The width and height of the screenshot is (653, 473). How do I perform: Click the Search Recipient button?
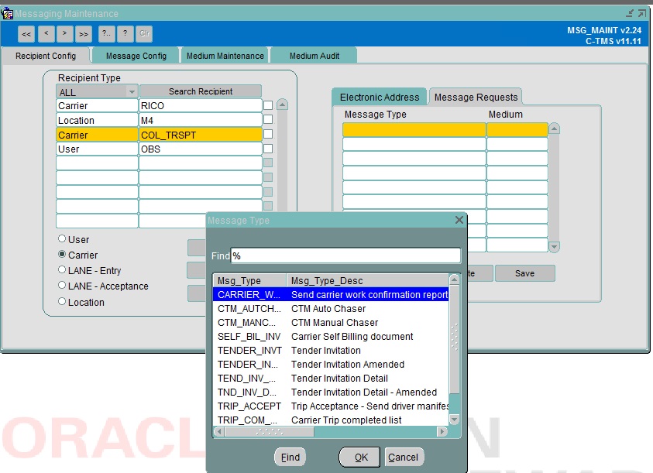tap(201, 91)
